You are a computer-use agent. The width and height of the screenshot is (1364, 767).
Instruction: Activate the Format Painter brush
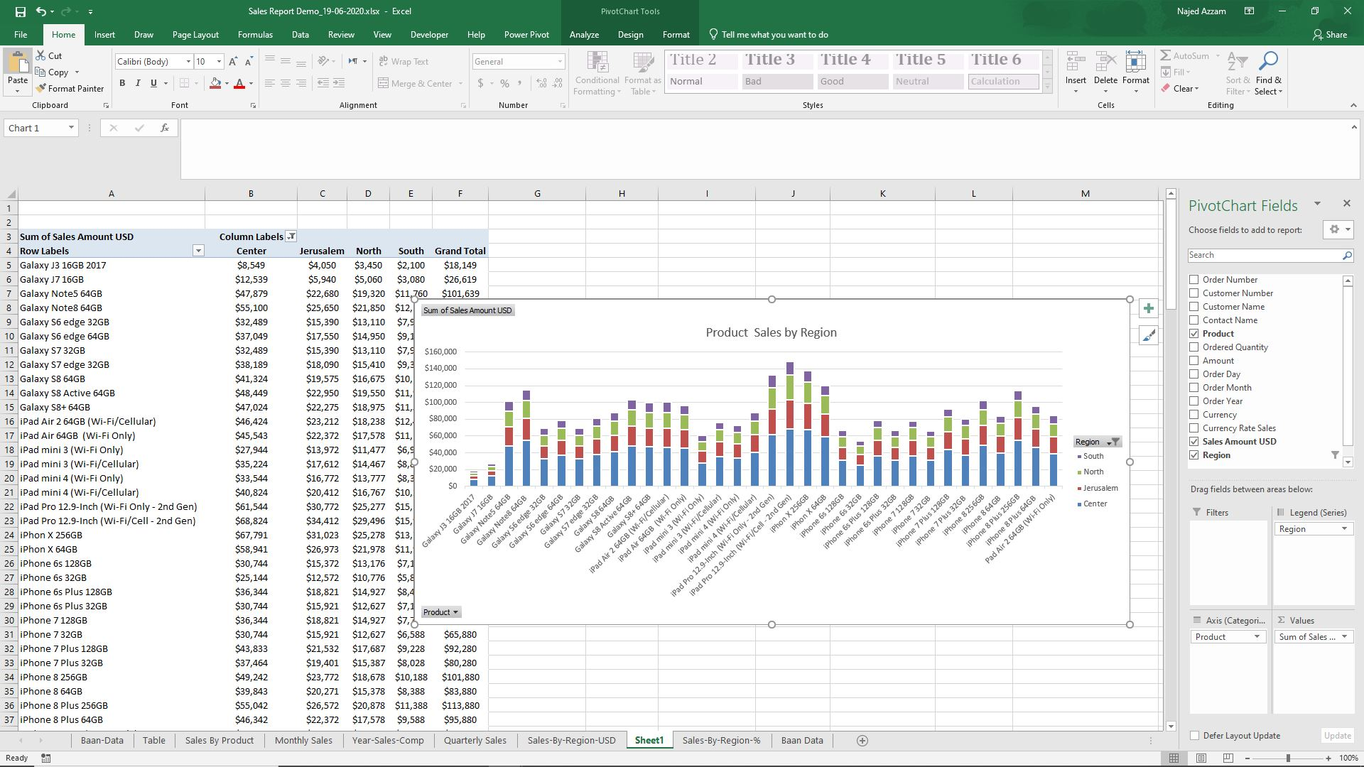tap(70, 88)
